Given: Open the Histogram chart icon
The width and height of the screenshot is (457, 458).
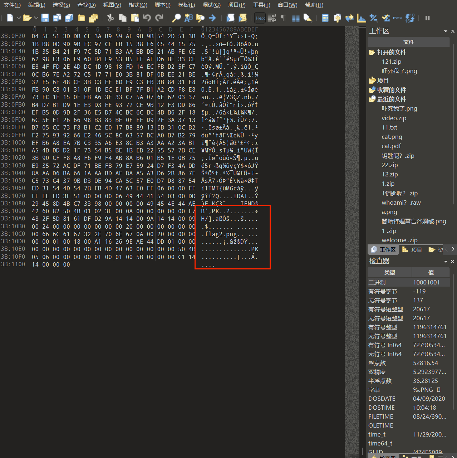Looking at the screenshot, I should 362,18.
